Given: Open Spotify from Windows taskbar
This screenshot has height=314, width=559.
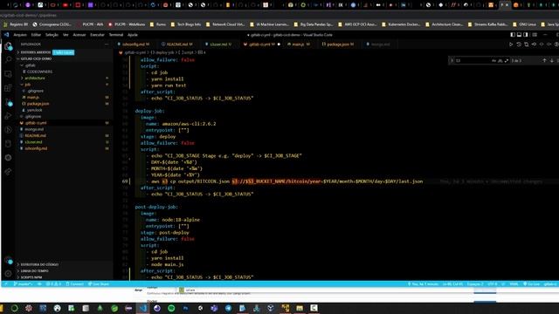Looking at the screenshot, I should [171, 308].
